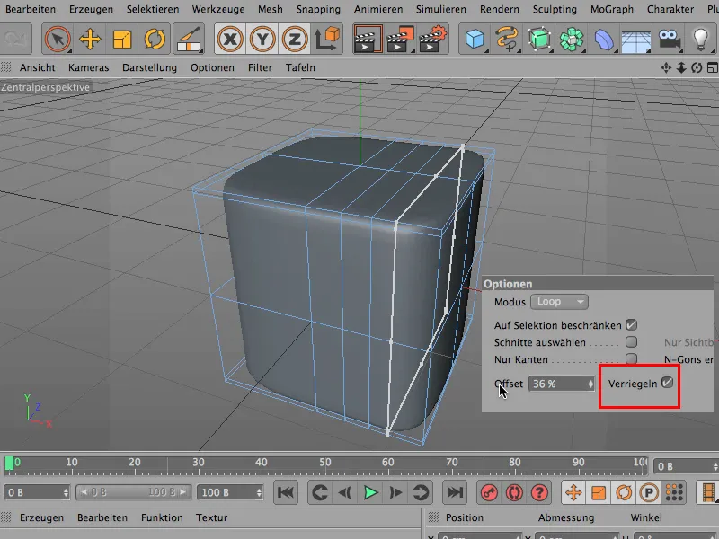
Task: Toggle rotation keyframe recording icon
Action: click(624, 492)
